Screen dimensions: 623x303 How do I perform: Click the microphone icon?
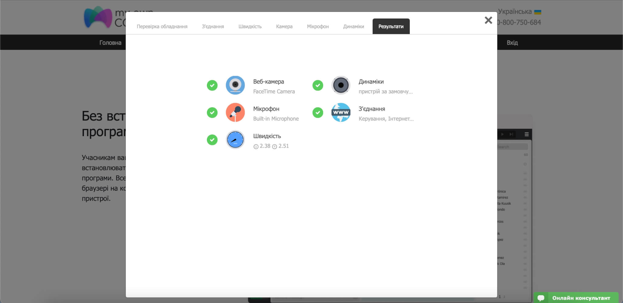[235, 112]
